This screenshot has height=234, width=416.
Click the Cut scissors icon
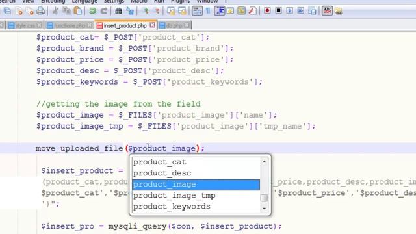[x=55, y=11]
